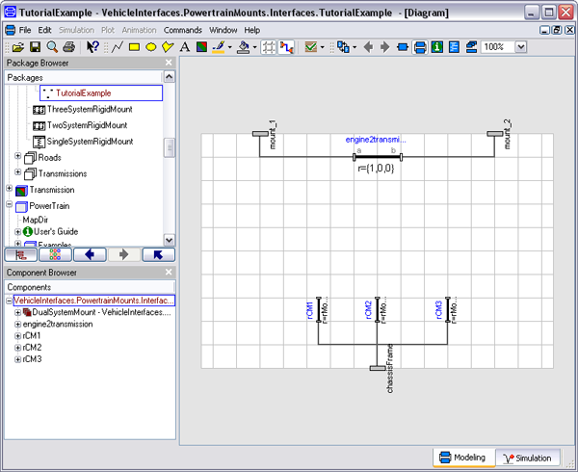Image resolution: width=578 pixels, height=472 pixels.
Task: Click the Print icon in toolbar
Action: pos(69,46)
